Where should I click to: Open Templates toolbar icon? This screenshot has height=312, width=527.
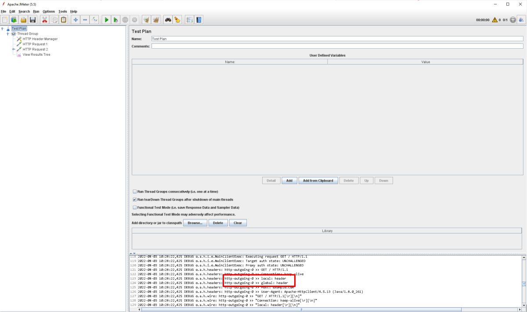[x=14, y=20]
